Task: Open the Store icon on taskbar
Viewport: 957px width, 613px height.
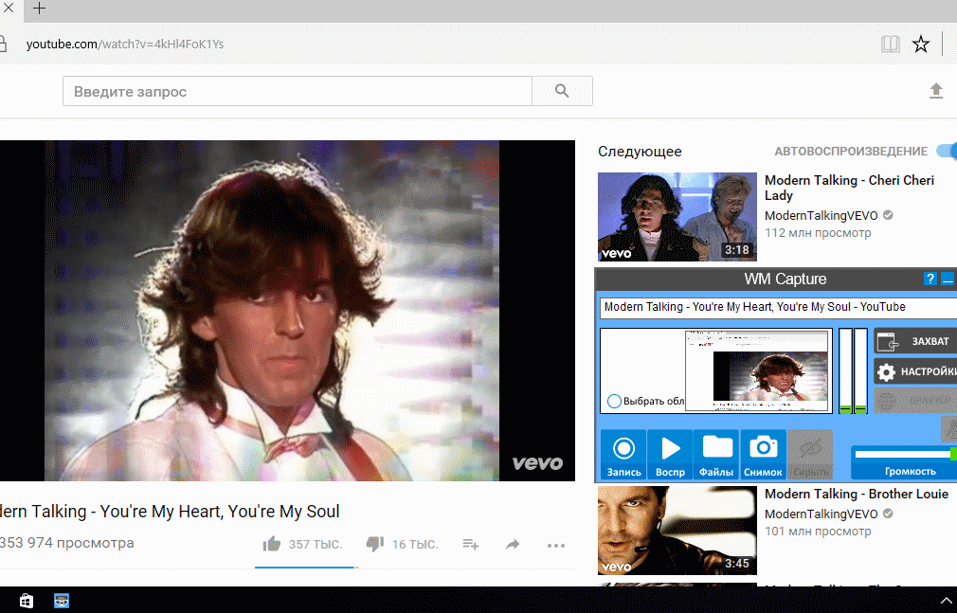Action: coord(27,600)
